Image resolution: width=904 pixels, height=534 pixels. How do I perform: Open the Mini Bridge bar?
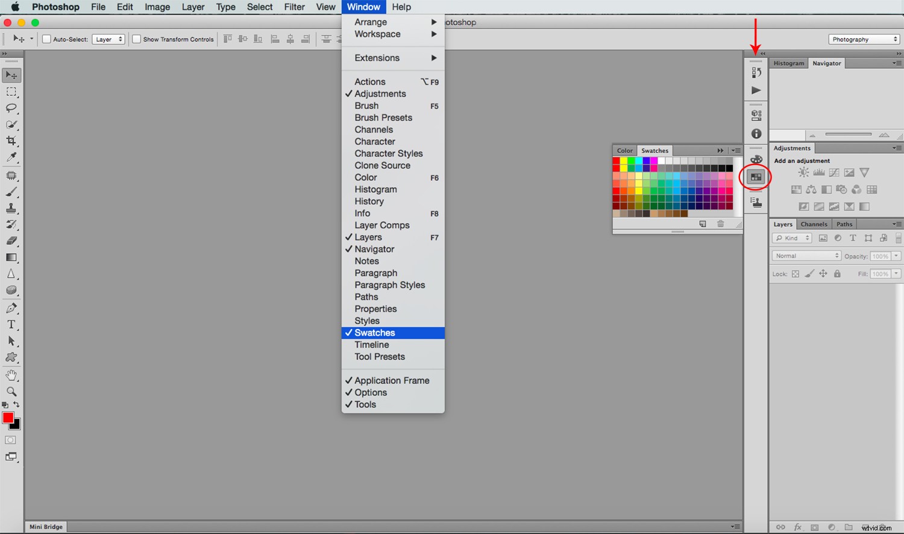45,526
